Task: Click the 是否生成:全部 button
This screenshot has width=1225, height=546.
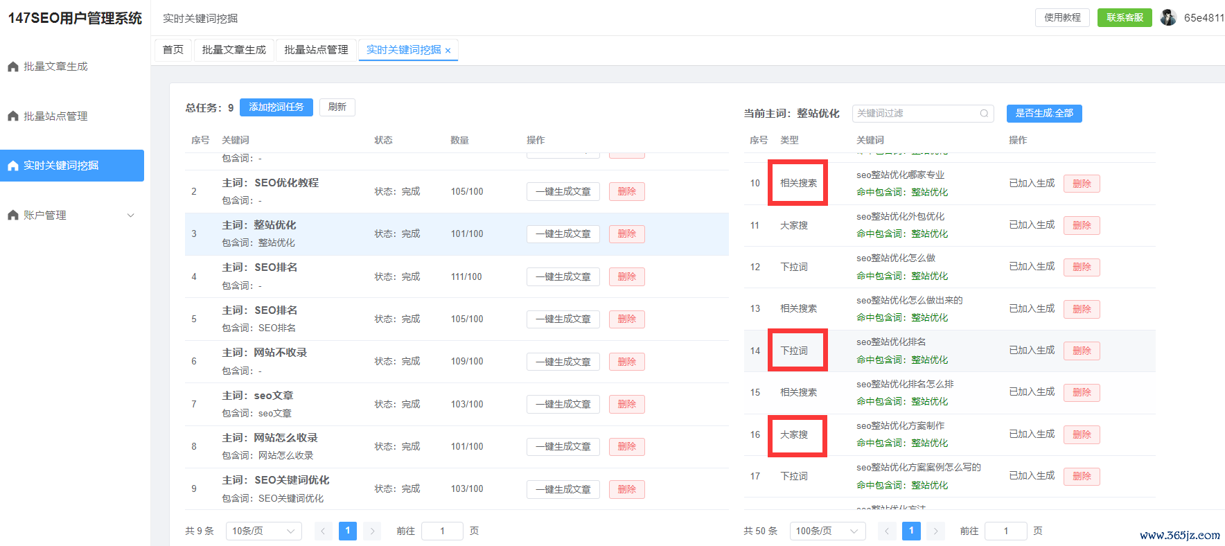Action: point(1044,114)
